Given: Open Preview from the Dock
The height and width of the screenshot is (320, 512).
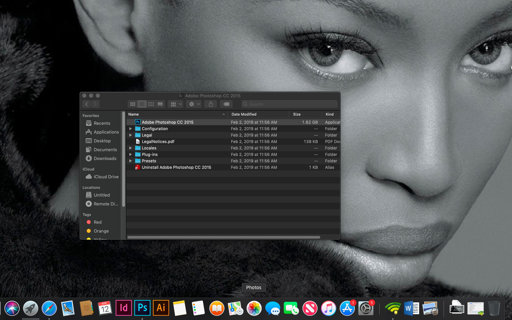Looking at the screenshot, I should [430, 308].
